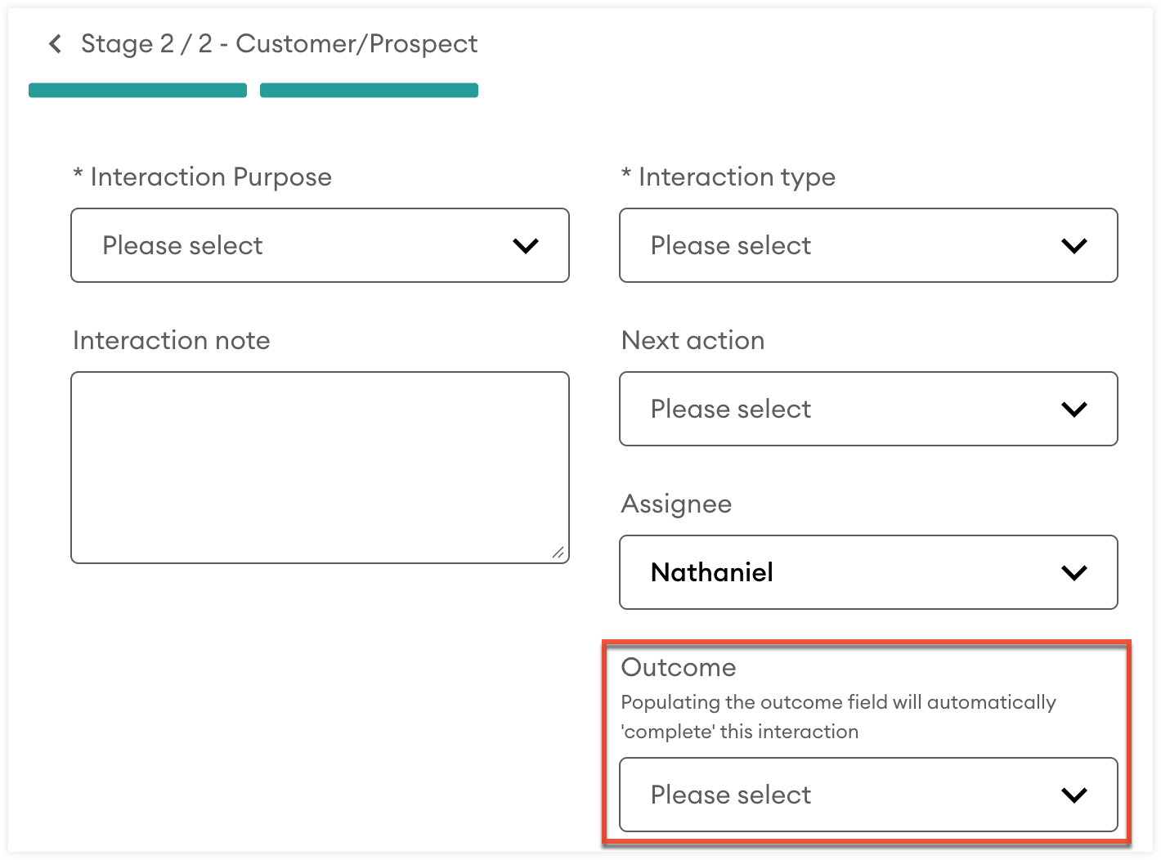The image size is (1161, 860).
Task: Click the second stage progress bar segment
Action: tap(369, 90)
